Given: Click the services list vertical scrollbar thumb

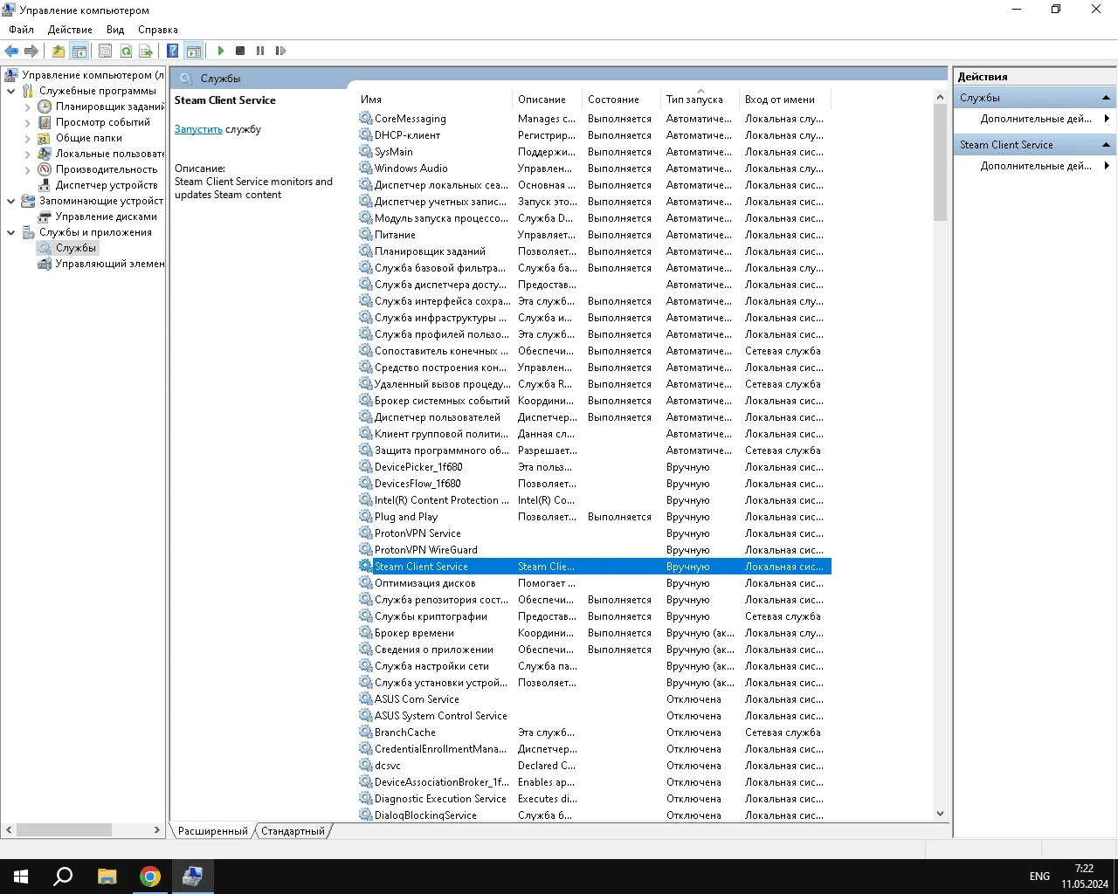Looking at the screenshot, I should coord(940,162).
